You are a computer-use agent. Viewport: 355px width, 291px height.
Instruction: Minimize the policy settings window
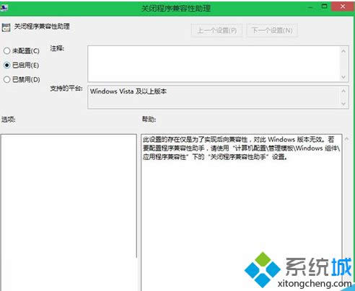pyautogui.click(x=310, y=7)
